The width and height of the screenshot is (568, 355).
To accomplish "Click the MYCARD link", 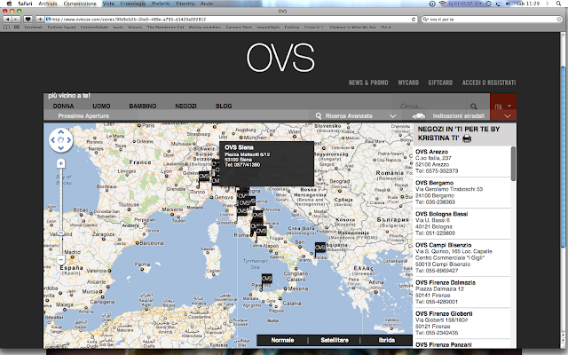I will 408,83.
